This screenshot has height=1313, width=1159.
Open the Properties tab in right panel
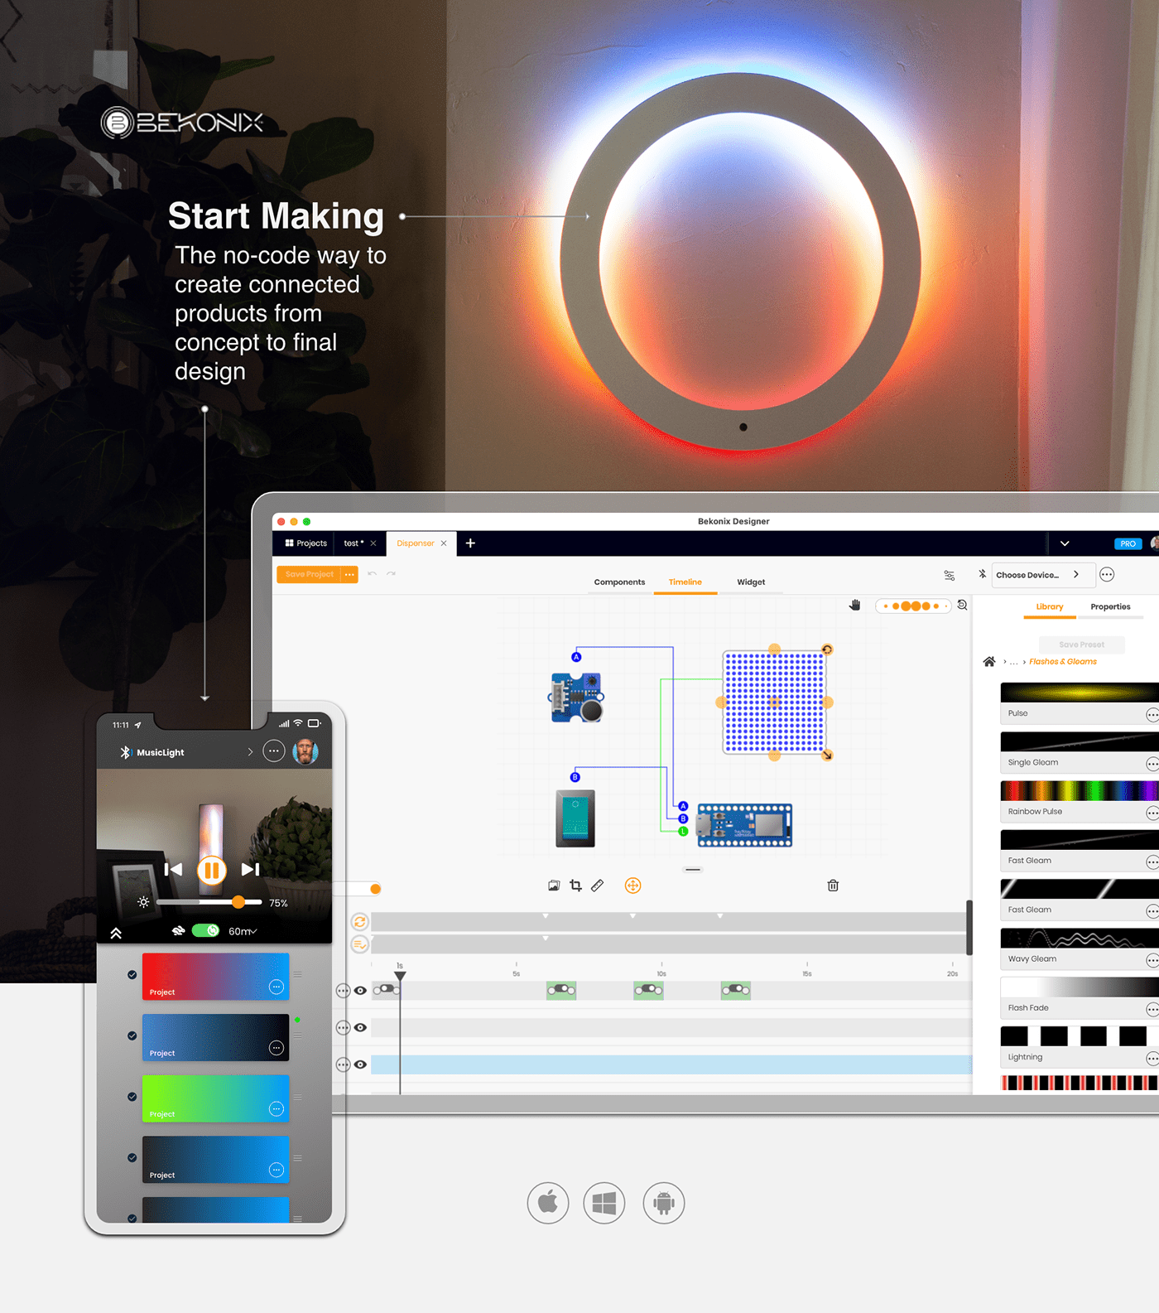[x=1110, y=607]
